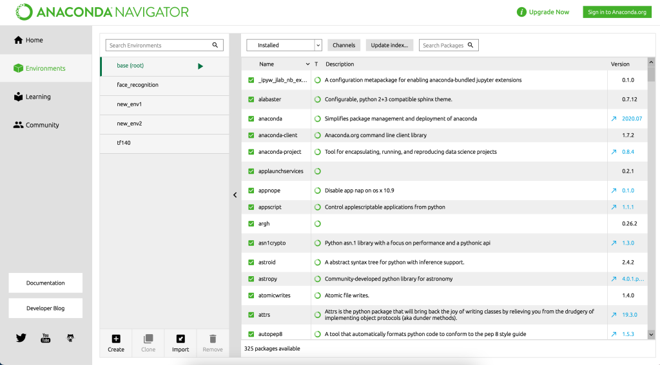Open the Installed packages filter dropdown
The image size is (660, 365).
tap(284, 45)
